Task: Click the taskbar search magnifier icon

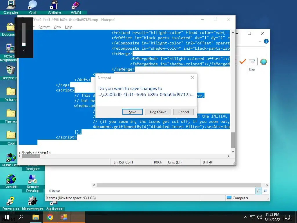Action: click(x=21, y=217)
